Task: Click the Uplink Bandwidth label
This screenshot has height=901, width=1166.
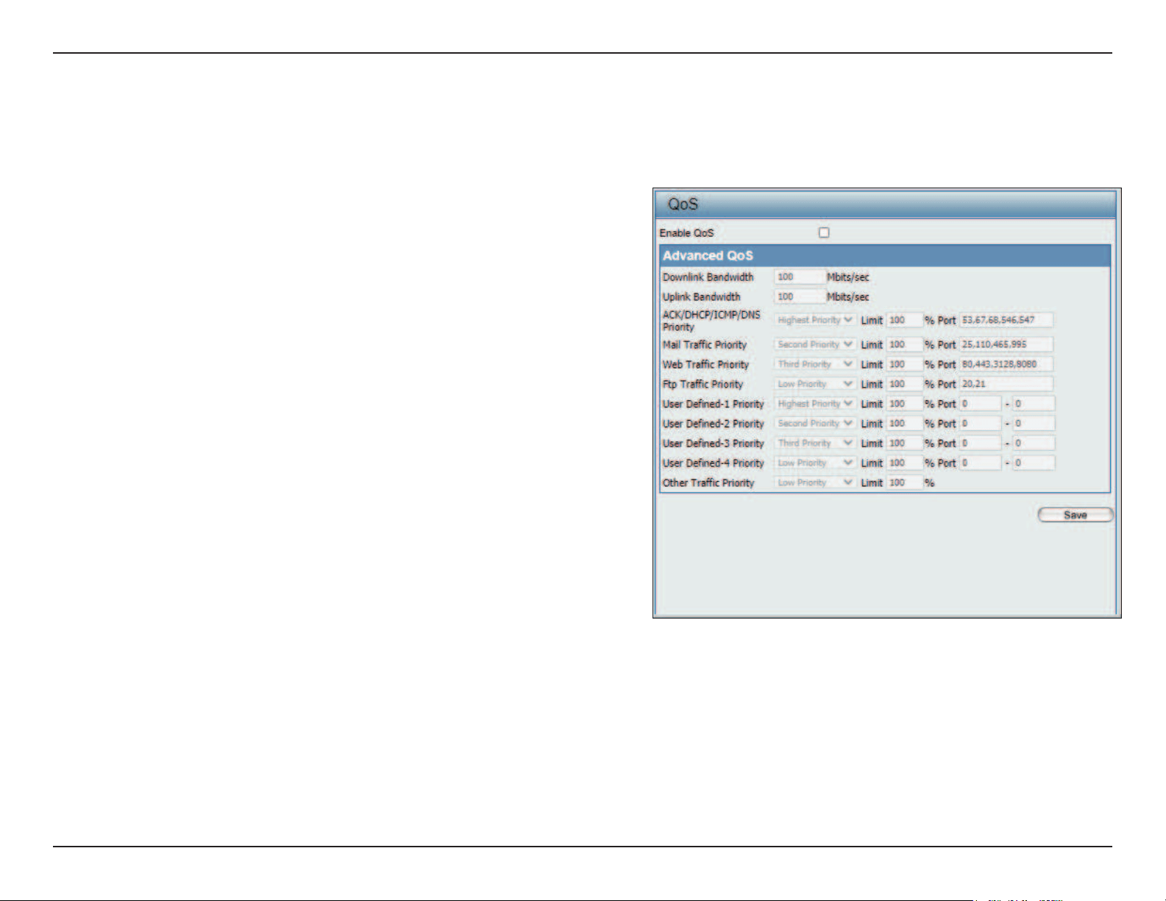Action: (x=701, y=297)
